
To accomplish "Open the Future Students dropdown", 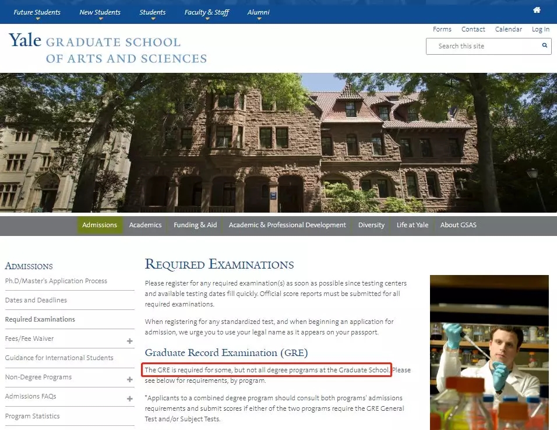I will click(x=37, y=12).
